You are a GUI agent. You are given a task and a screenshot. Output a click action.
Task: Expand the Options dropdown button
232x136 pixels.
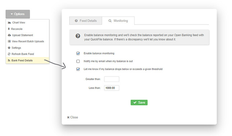(17, 14)
